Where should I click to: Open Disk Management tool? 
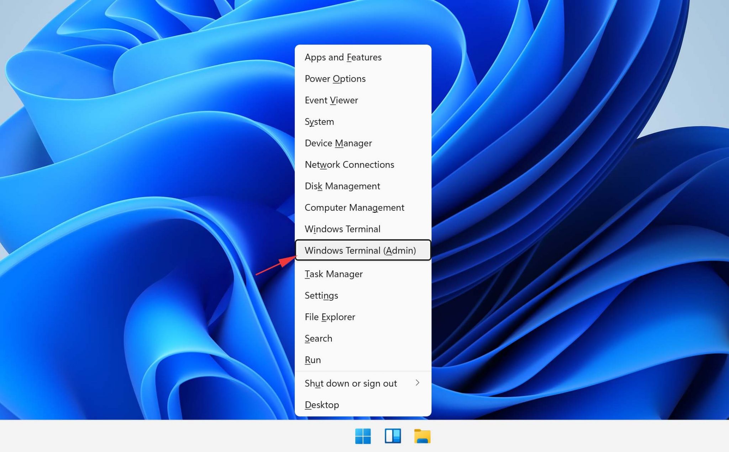coord(342,186)
